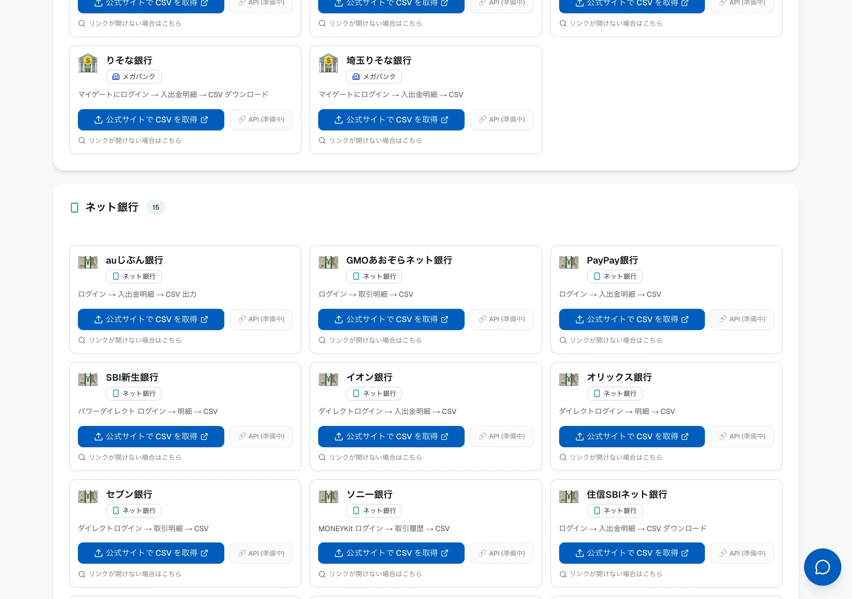
Task: Click the セブン銀行 yen banknote icon
Action: 88,496
